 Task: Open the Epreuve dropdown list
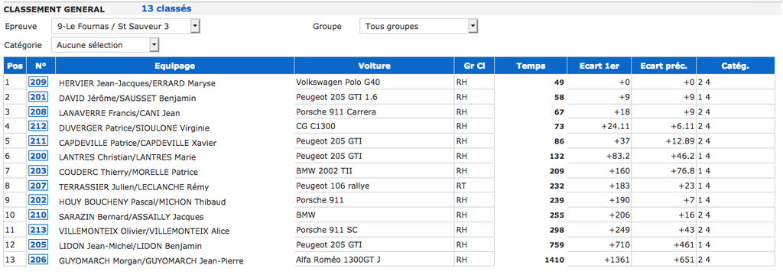coord(126,27)
